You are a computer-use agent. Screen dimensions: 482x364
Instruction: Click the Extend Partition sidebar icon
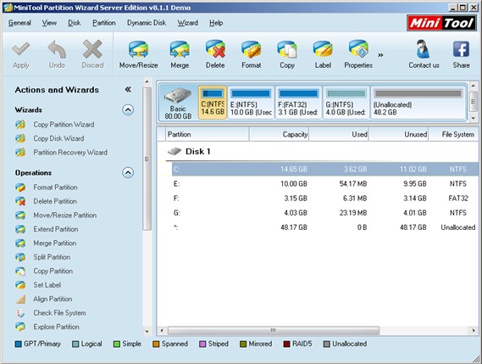click(x=20, y=229)
